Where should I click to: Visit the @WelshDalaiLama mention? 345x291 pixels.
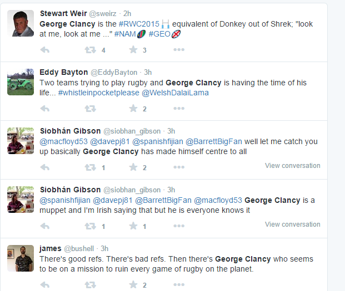tap(175, 93)
